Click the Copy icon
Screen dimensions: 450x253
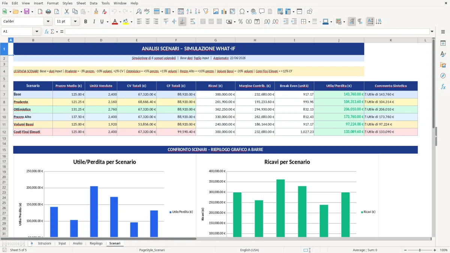click(74, 12)
